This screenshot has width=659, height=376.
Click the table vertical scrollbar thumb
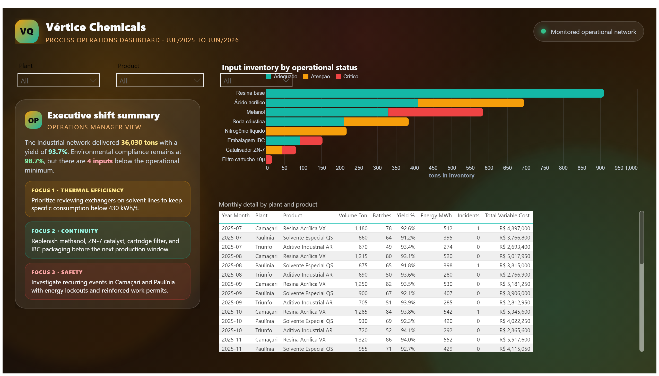(641, 238)
